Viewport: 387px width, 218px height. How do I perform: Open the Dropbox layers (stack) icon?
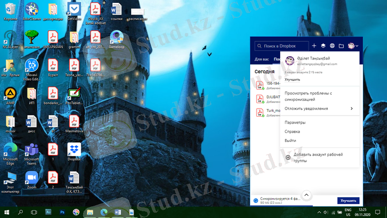point(323,46)
